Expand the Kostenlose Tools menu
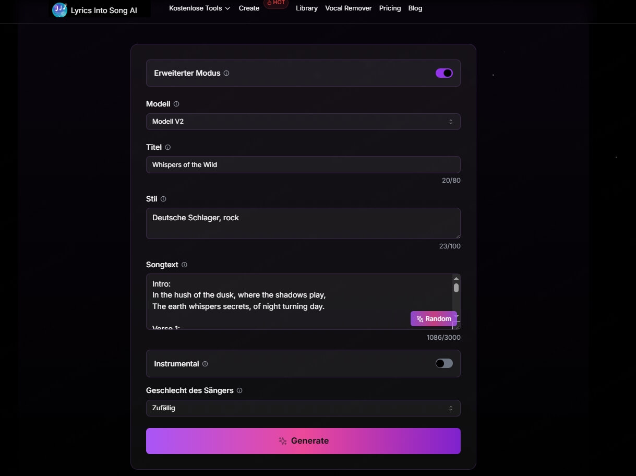 point(199,8)
